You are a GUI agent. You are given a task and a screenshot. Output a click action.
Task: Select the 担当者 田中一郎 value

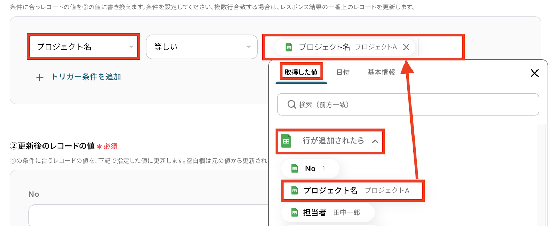[328, 212]
